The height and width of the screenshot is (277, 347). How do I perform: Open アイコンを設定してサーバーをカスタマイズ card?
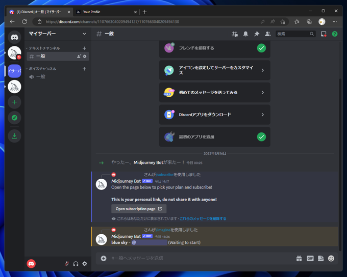click(x=215, y=70)
